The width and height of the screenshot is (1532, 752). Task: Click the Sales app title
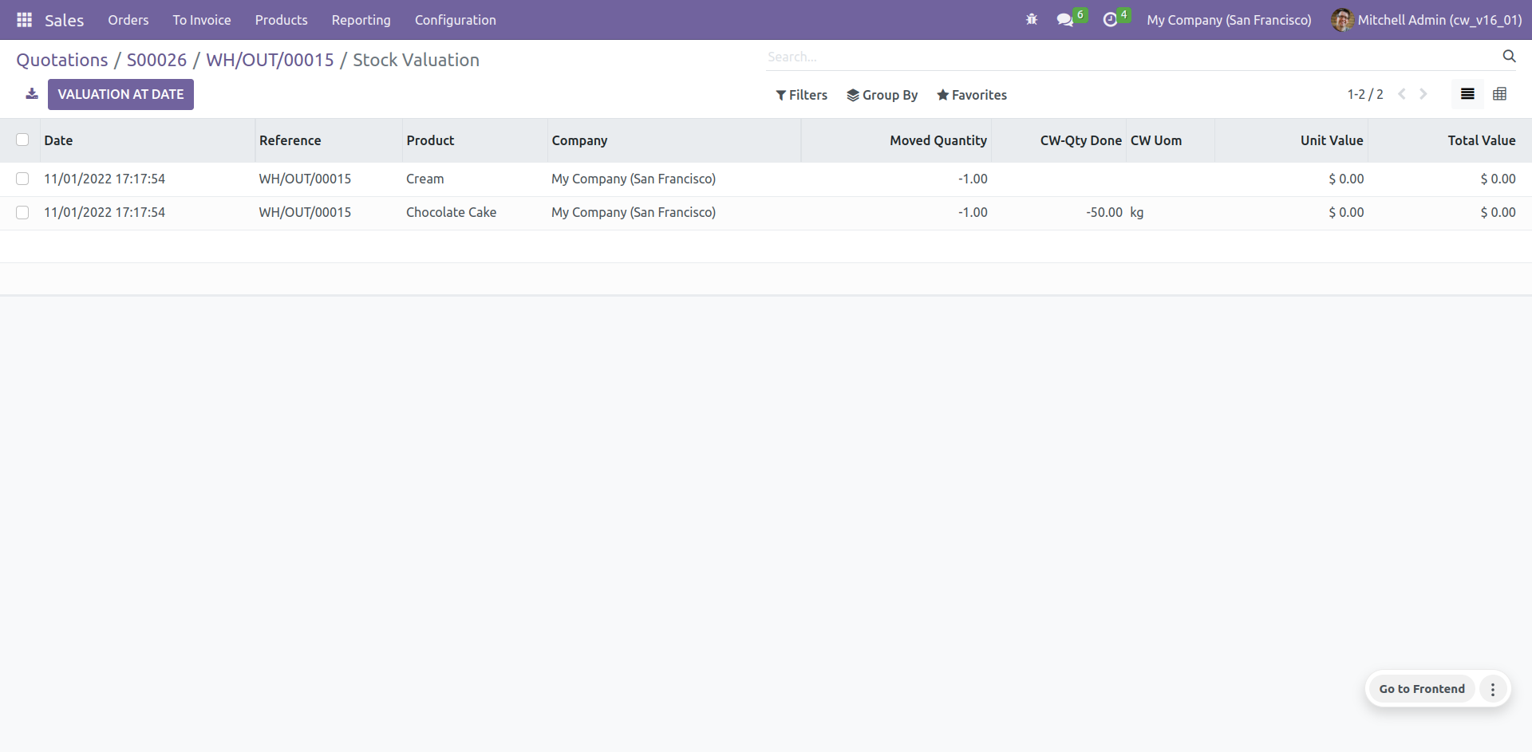64,20
